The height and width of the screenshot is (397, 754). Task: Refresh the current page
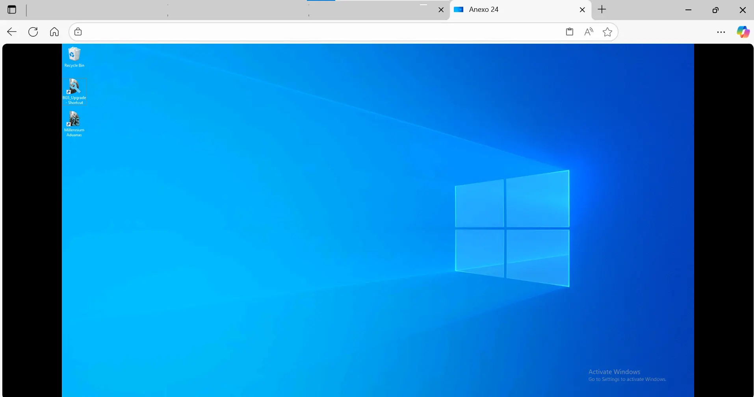[33, 32]
